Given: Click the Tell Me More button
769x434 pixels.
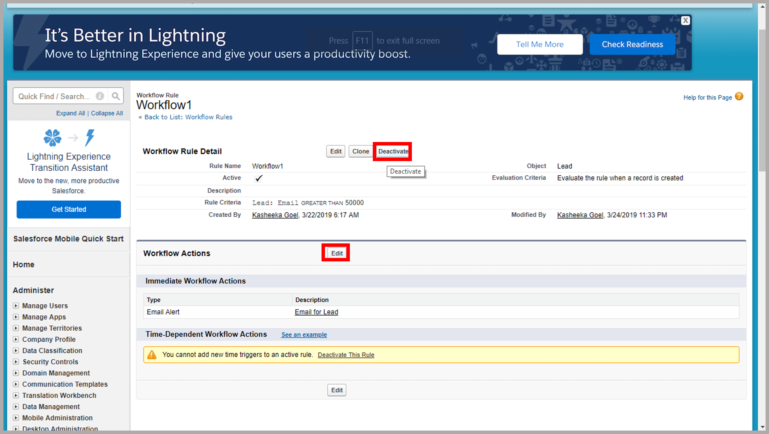Looking at the screenshot, I should click(539, 44).
